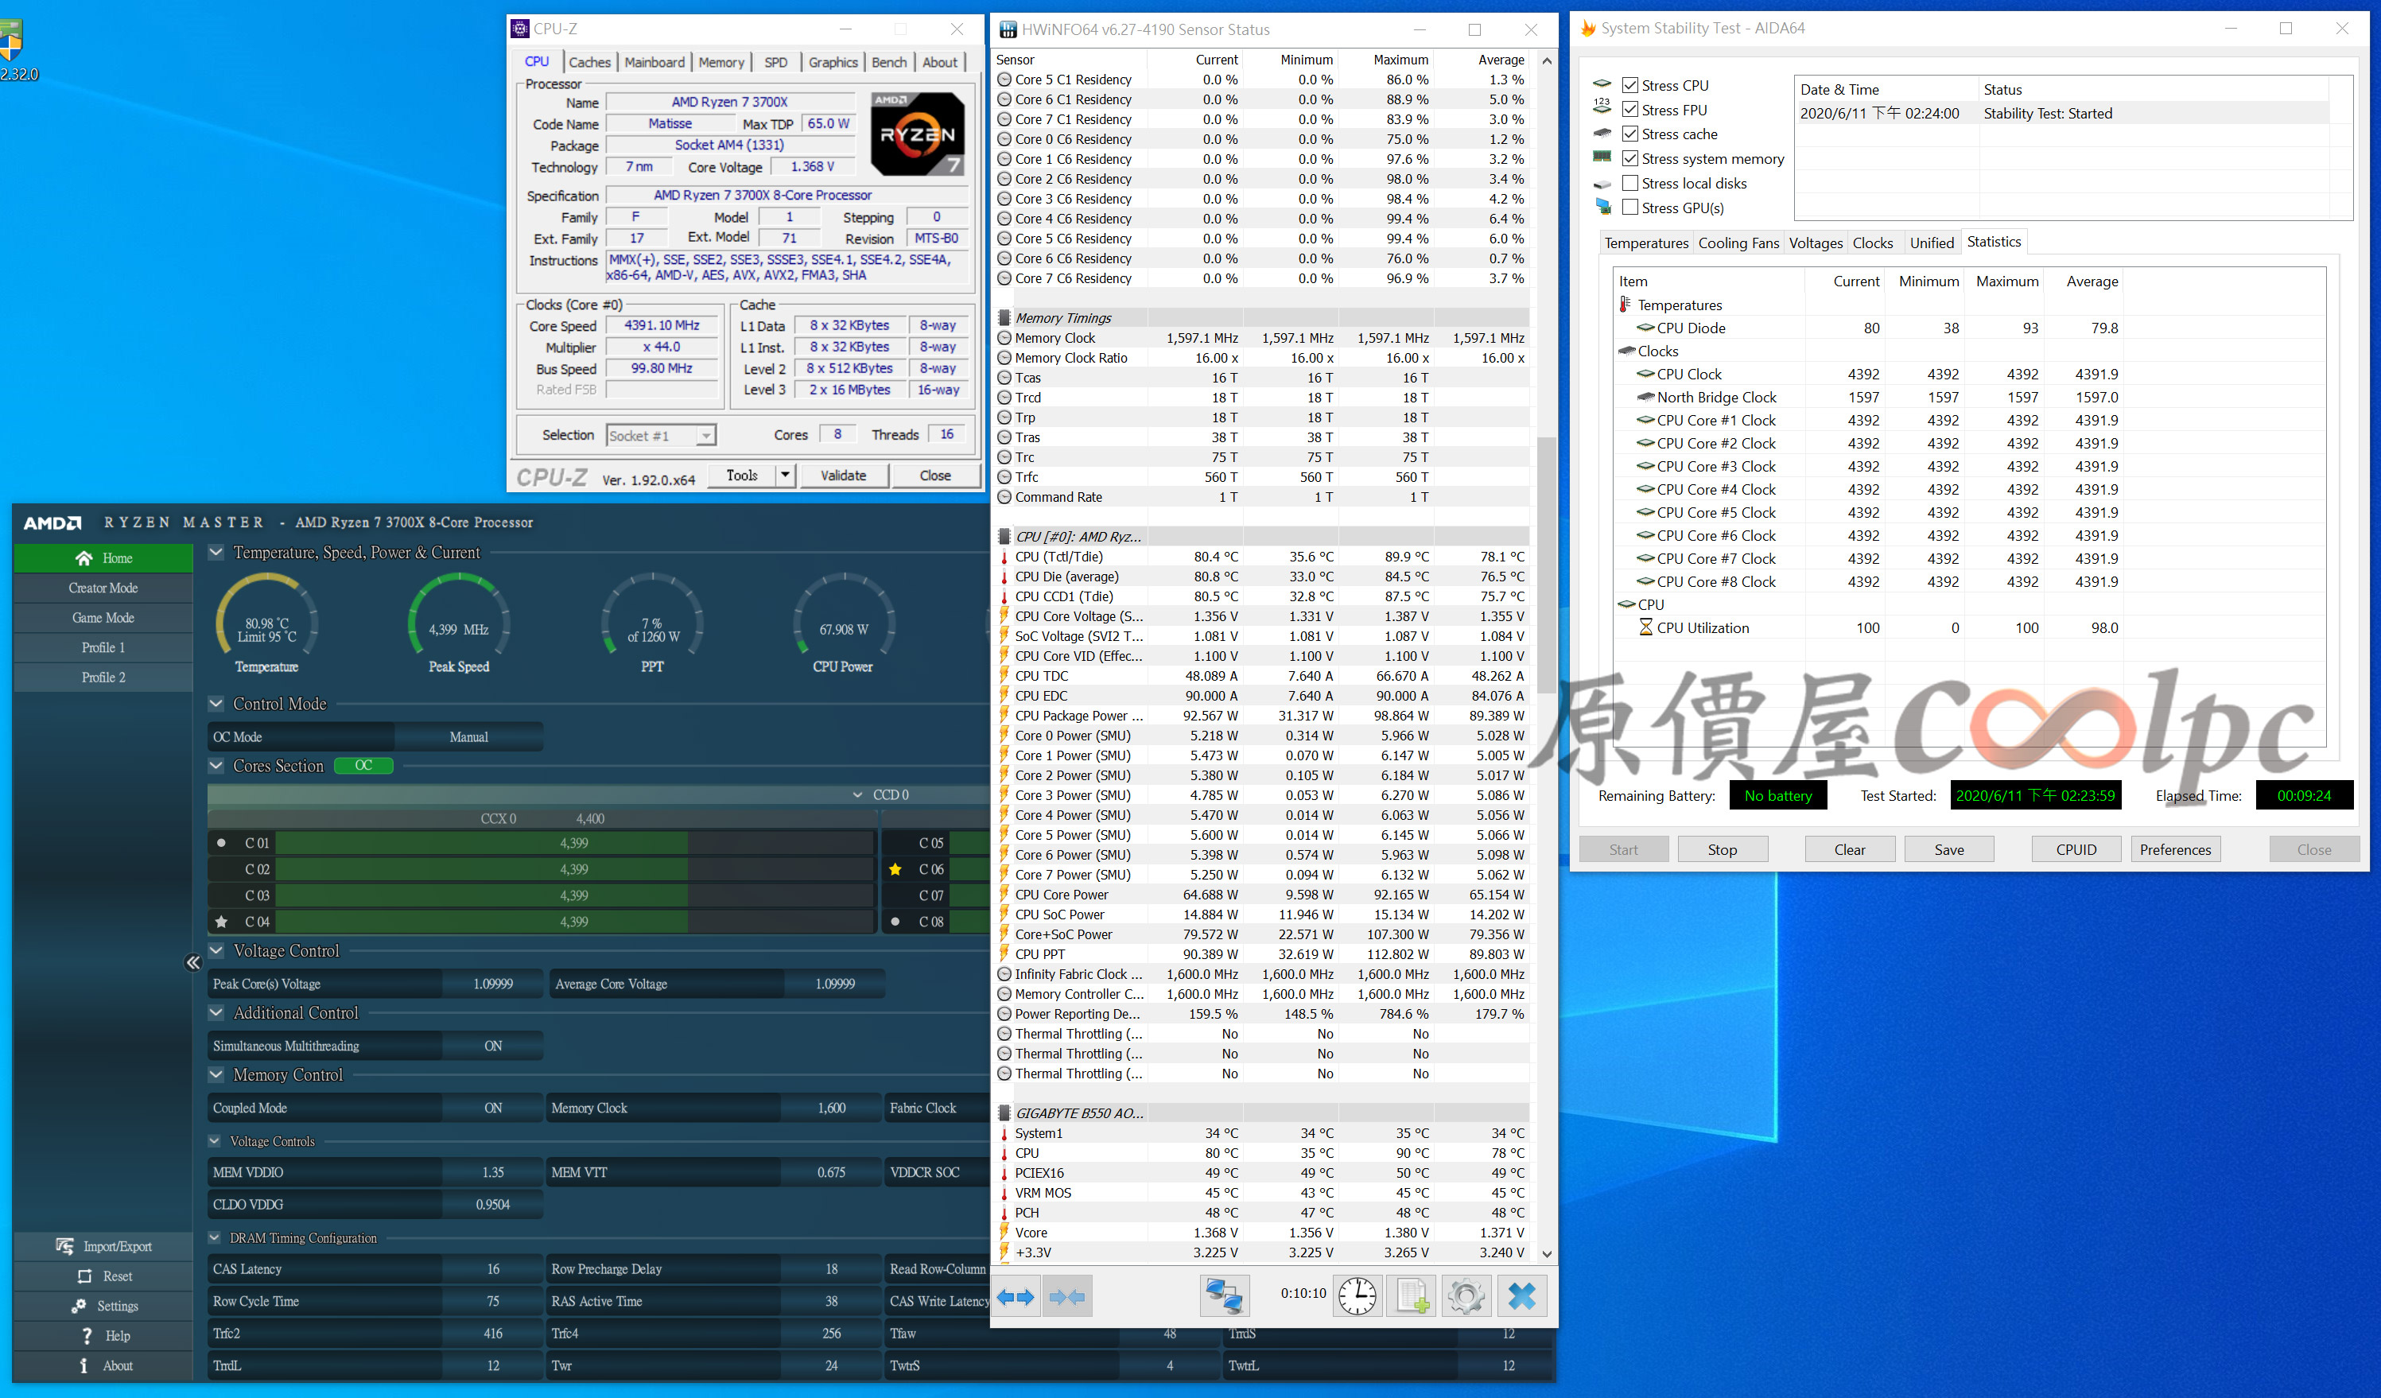The width and height of the screenshot is (2381, 1398).
Task: Click Ryzen Master Home icon
Action: tap(84, 558)
